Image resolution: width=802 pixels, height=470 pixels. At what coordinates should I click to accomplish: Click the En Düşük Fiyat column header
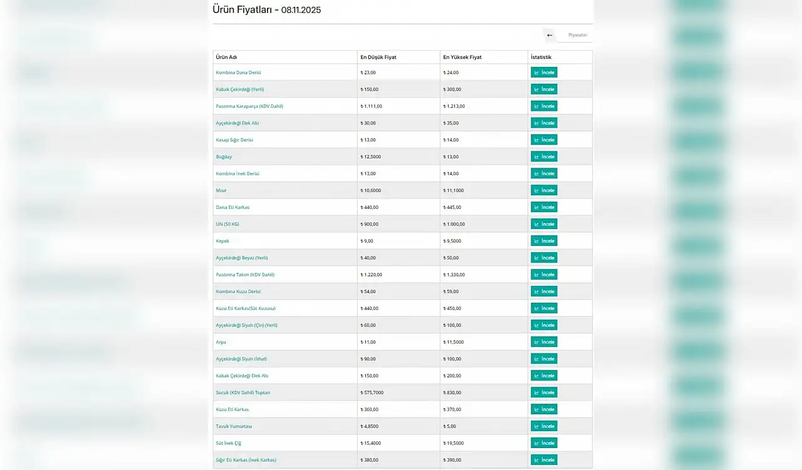click(378, 57)
